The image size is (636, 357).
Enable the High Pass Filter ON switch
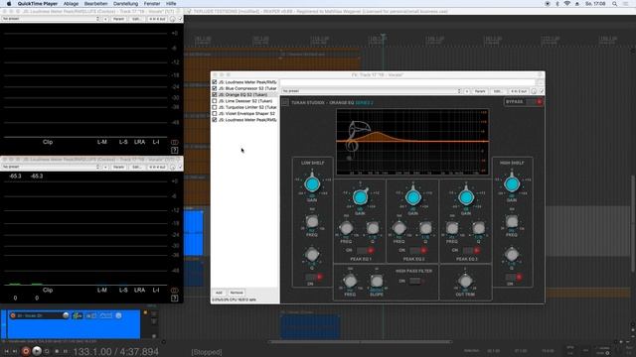tap(415, 281)
